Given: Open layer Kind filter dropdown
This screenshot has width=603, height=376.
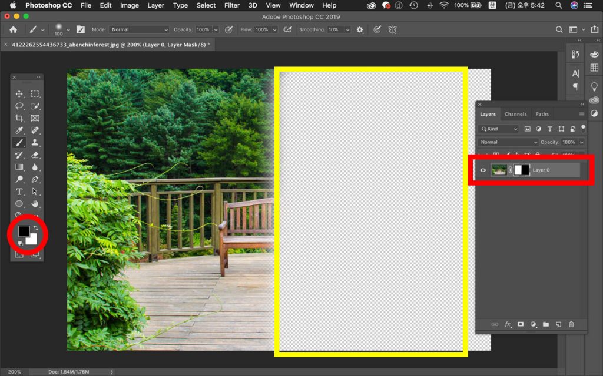Looking at the screenshot, I should (x=498, y=129).
